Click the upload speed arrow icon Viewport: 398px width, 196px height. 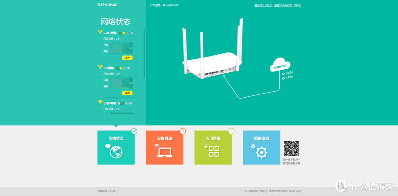283,74
